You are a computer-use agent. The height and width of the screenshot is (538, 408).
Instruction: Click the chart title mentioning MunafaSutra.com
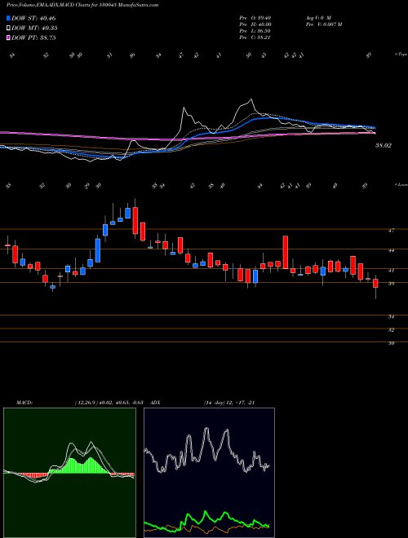[x=82, y=6]
